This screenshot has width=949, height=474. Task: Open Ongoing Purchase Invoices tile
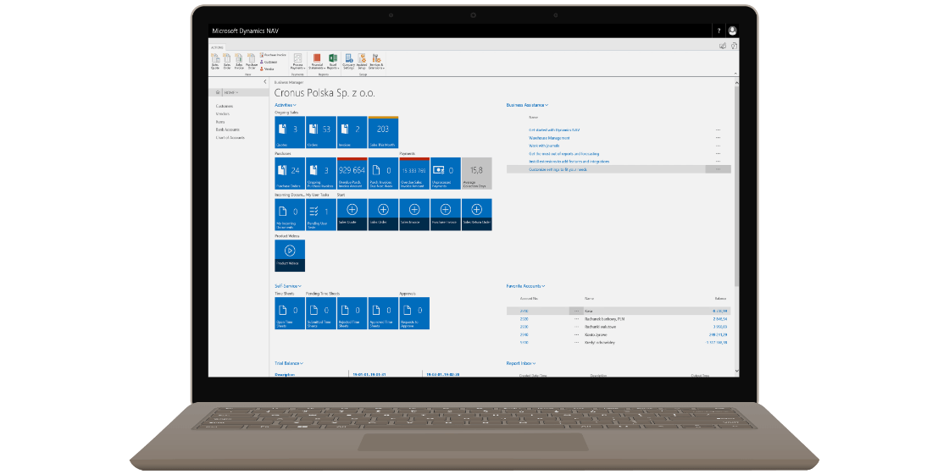pos(321,174)
